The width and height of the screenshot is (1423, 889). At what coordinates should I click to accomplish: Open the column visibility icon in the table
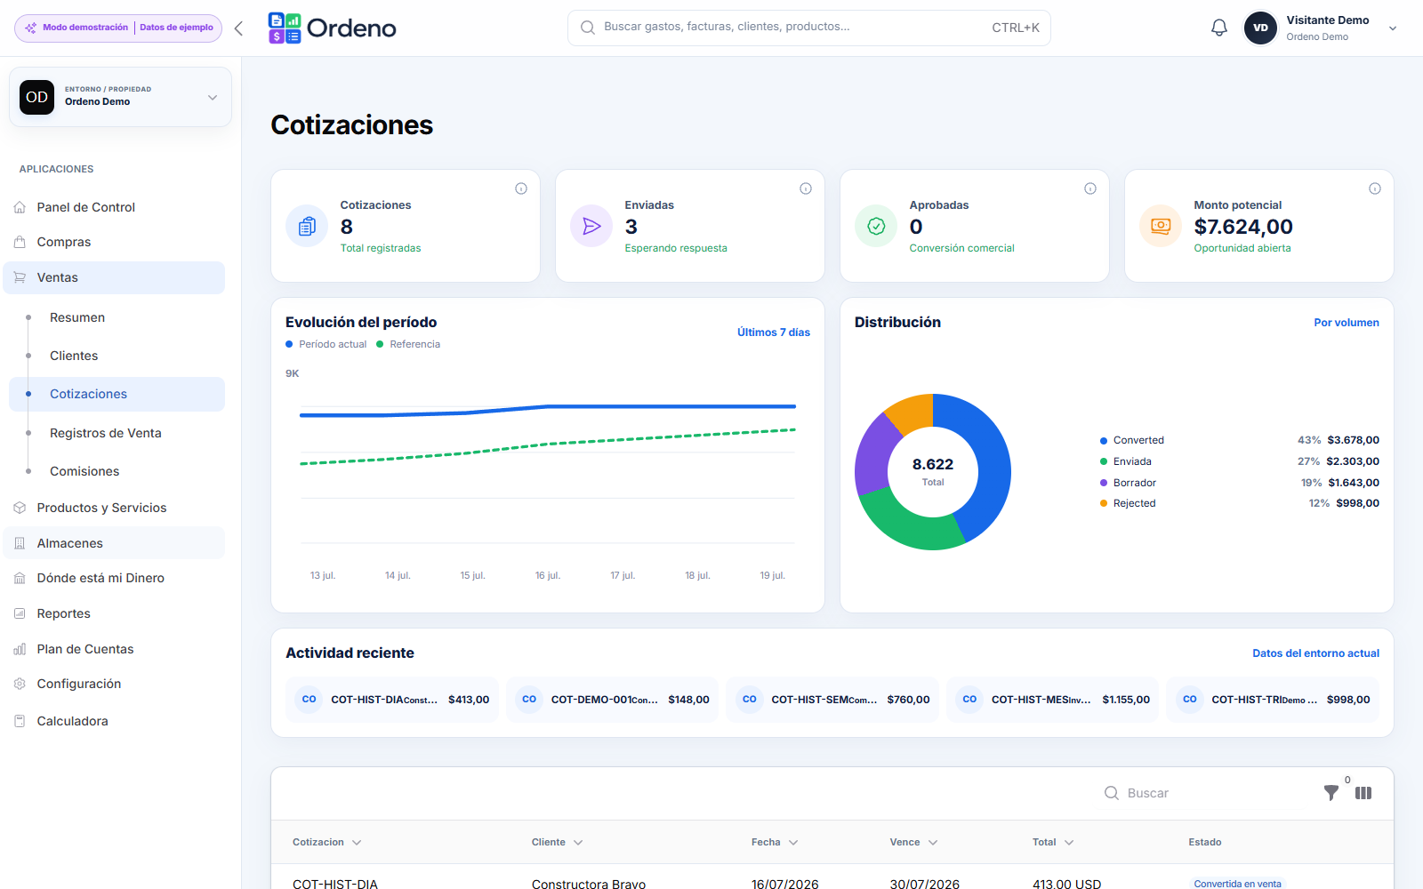tap(1363, 793)
